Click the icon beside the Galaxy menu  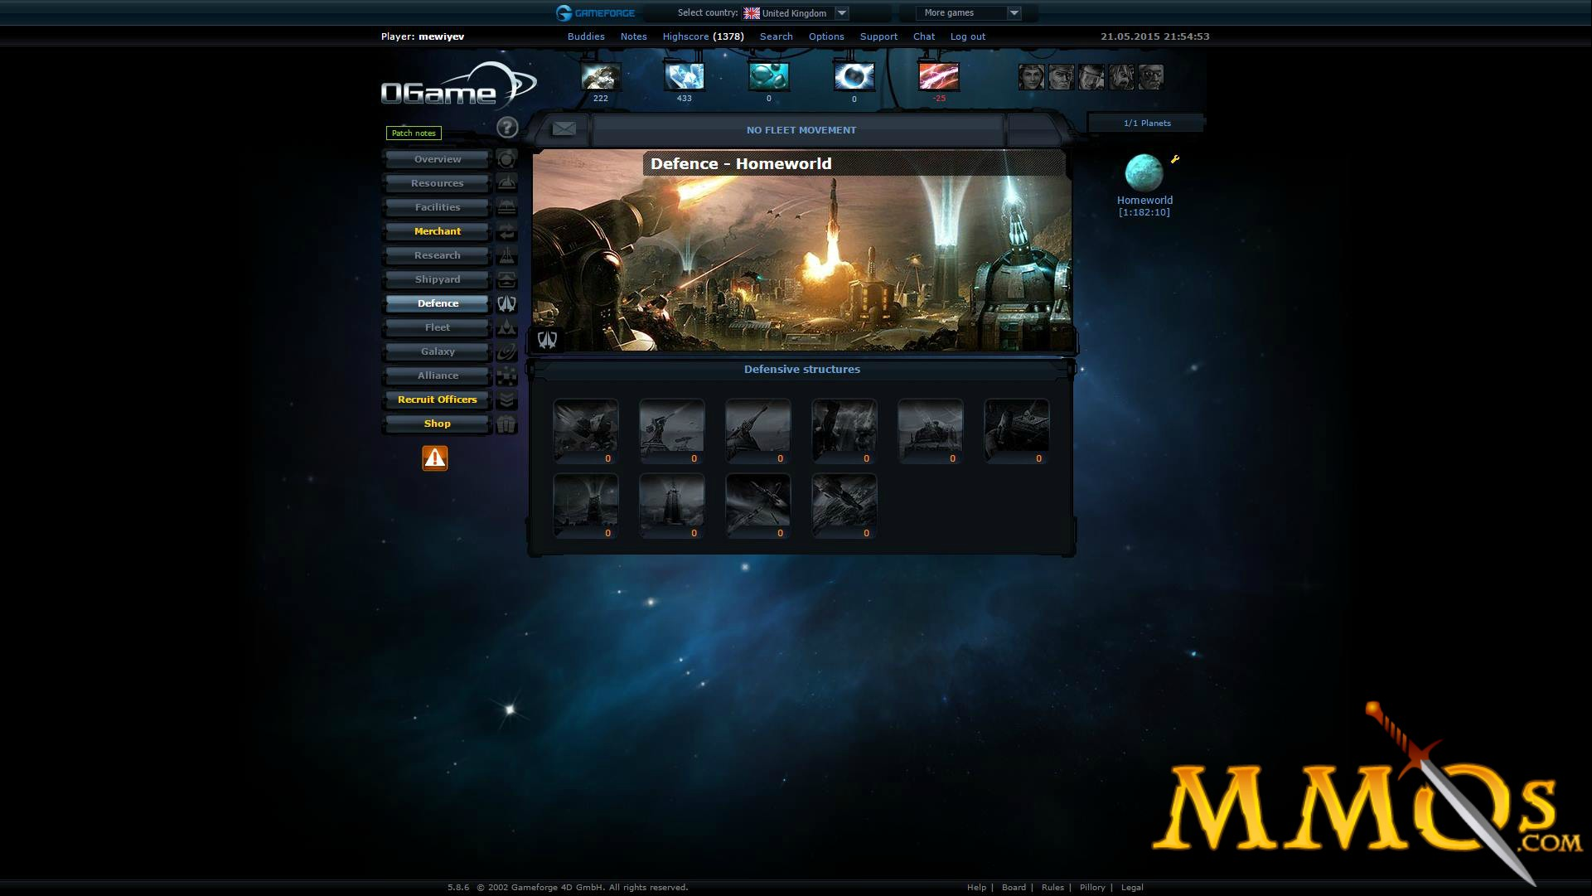click(x=506, y=351)
